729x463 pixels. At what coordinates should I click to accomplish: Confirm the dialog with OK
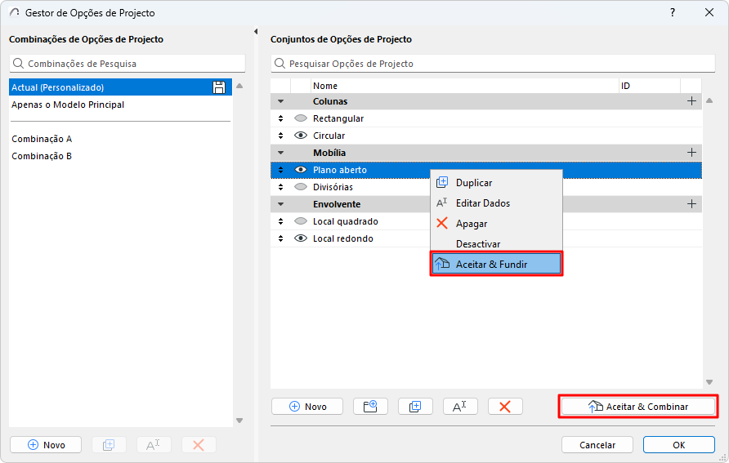[679, 445]
